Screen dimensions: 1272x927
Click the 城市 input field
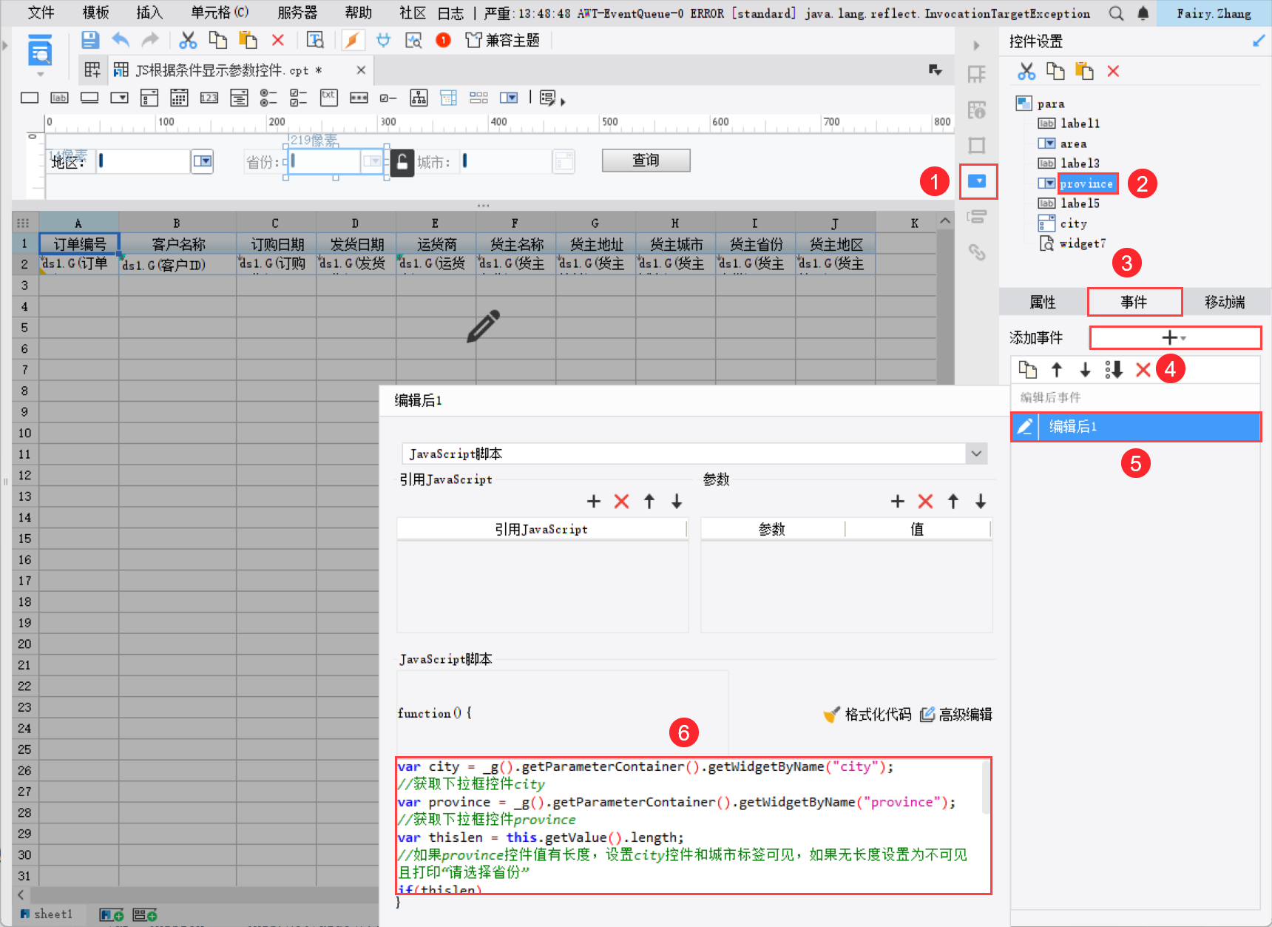[x=507, y=161]
